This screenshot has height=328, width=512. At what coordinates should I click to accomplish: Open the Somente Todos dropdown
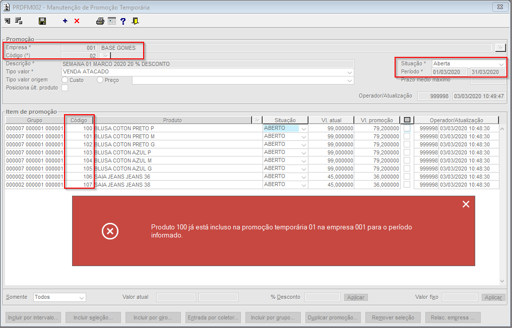tap(81, 297)
